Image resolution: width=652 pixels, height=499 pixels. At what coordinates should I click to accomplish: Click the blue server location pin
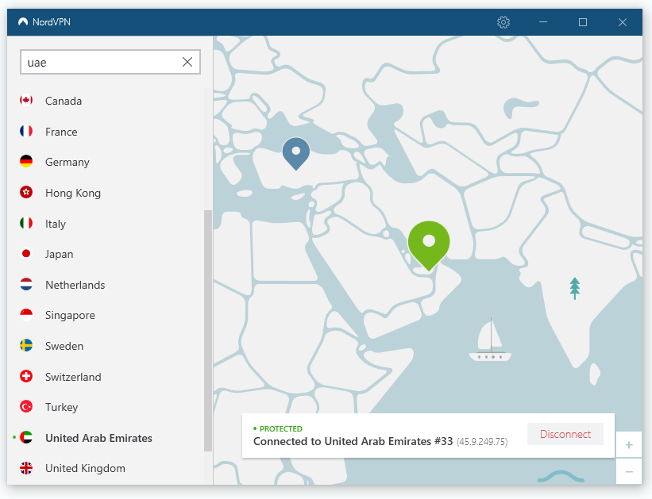tap(295, 151)
